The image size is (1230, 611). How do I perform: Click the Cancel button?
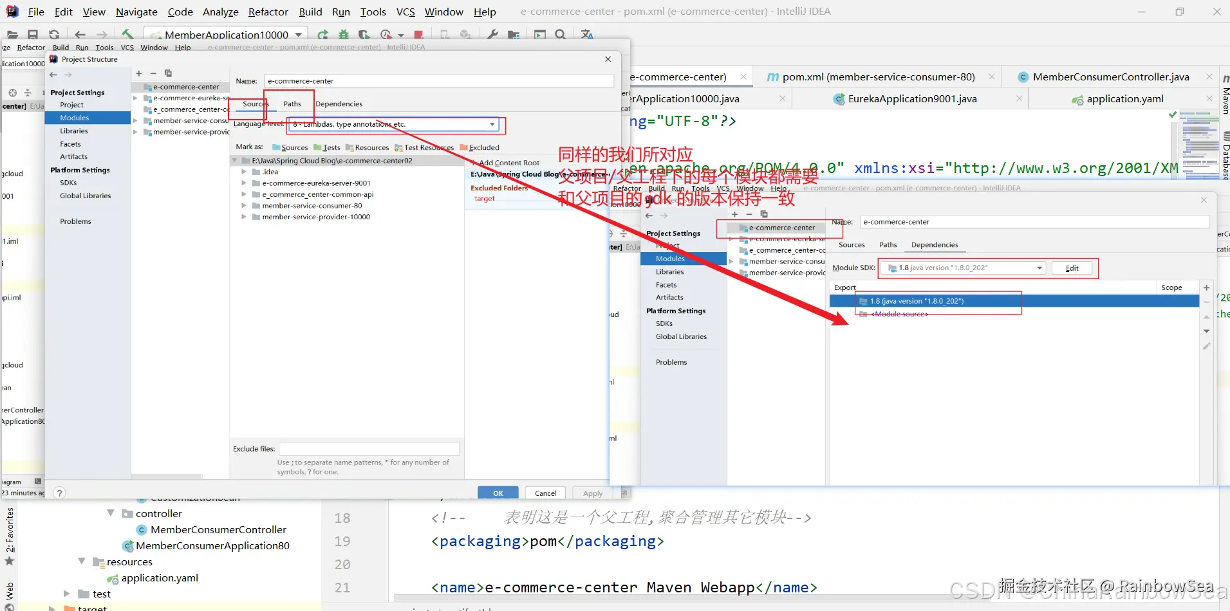[546, 493]
